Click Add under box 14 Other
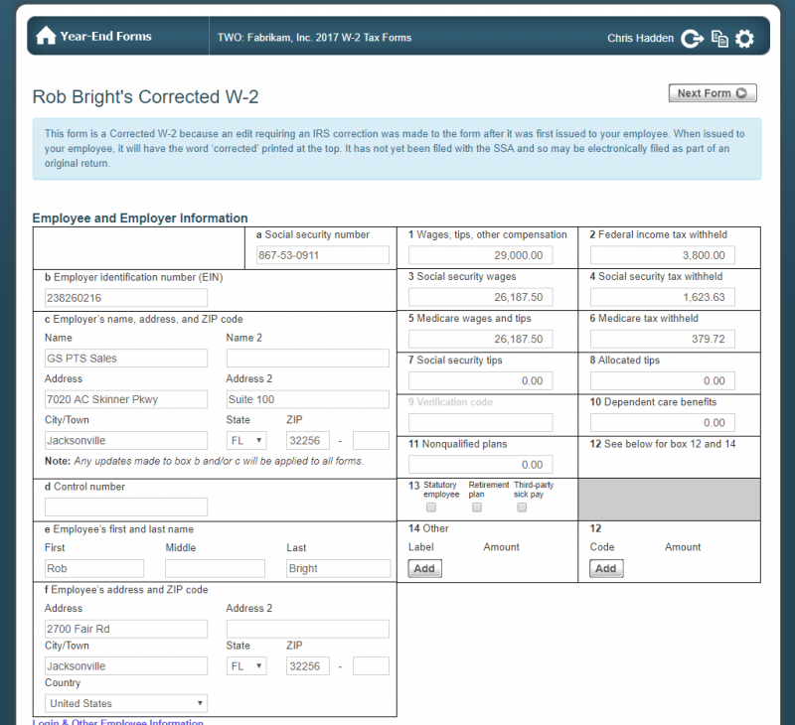This screenshot has height=725, width=795. [425, 568]
